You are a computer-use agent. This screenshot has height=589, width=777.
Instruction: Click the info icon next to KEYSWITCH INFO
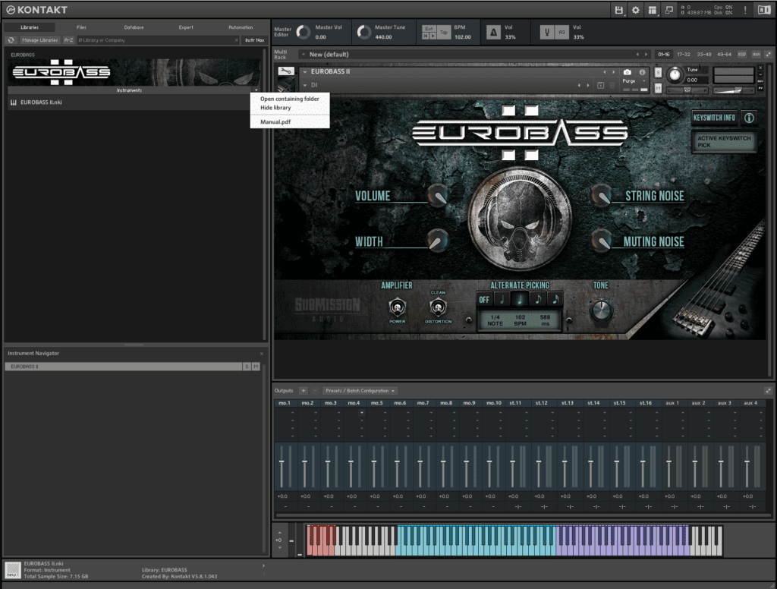pos(750,118)
